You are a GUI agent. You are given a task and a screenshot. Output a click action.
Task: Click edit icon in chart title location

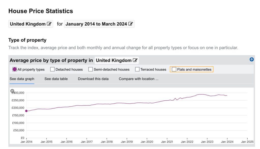coord(135,60)
